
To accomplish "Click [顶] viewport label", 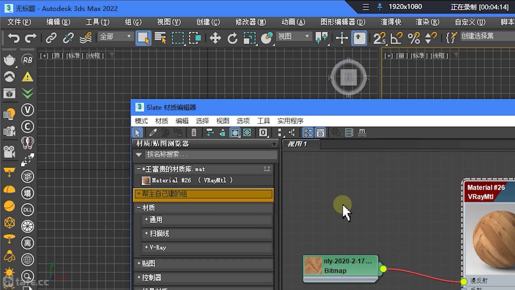I will point(57,56).
